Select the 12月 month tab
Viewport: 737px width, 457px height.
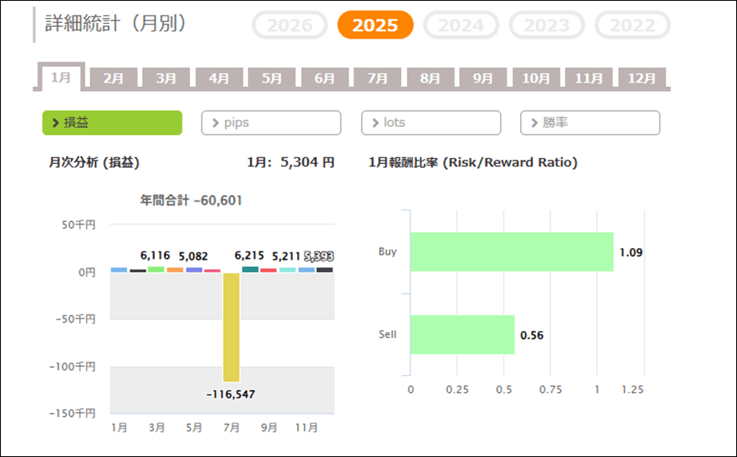tap(642, 79)
